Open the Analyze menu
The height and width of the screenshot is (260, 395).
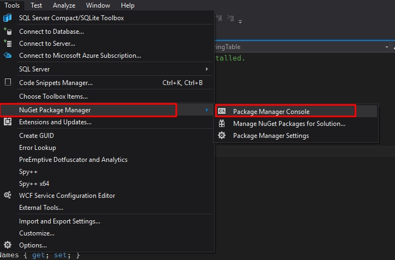[x=64, y=5]
